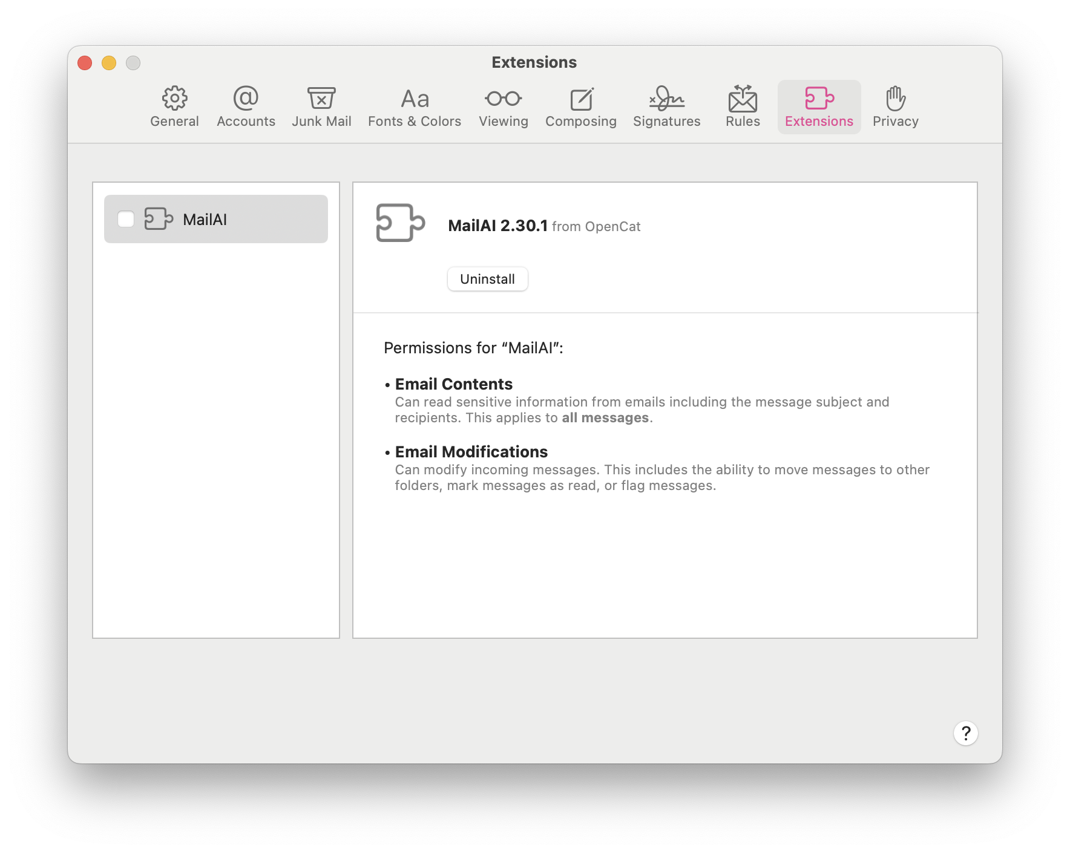The image size is (1070, 853).
Task: Click the 'MailAI 2.30.1' version title
Action: 497,226
